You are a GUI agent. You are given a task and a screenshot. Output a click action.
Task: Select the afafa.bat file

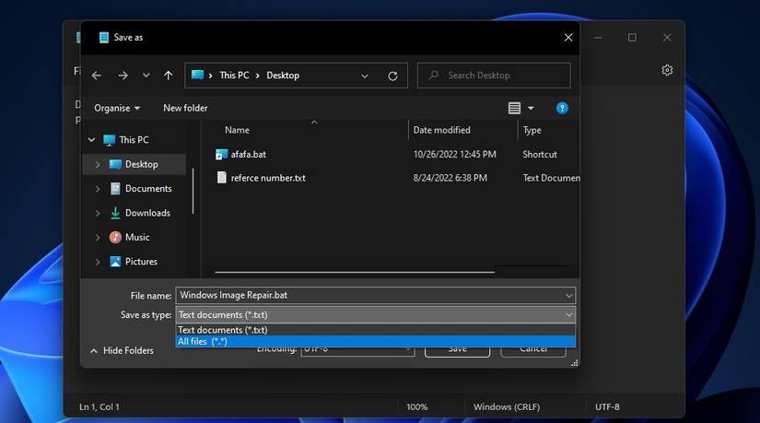[248, 154]
